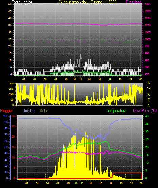
Task: Click the S compass label beside direction graph
Action: [x=149, y=95]
